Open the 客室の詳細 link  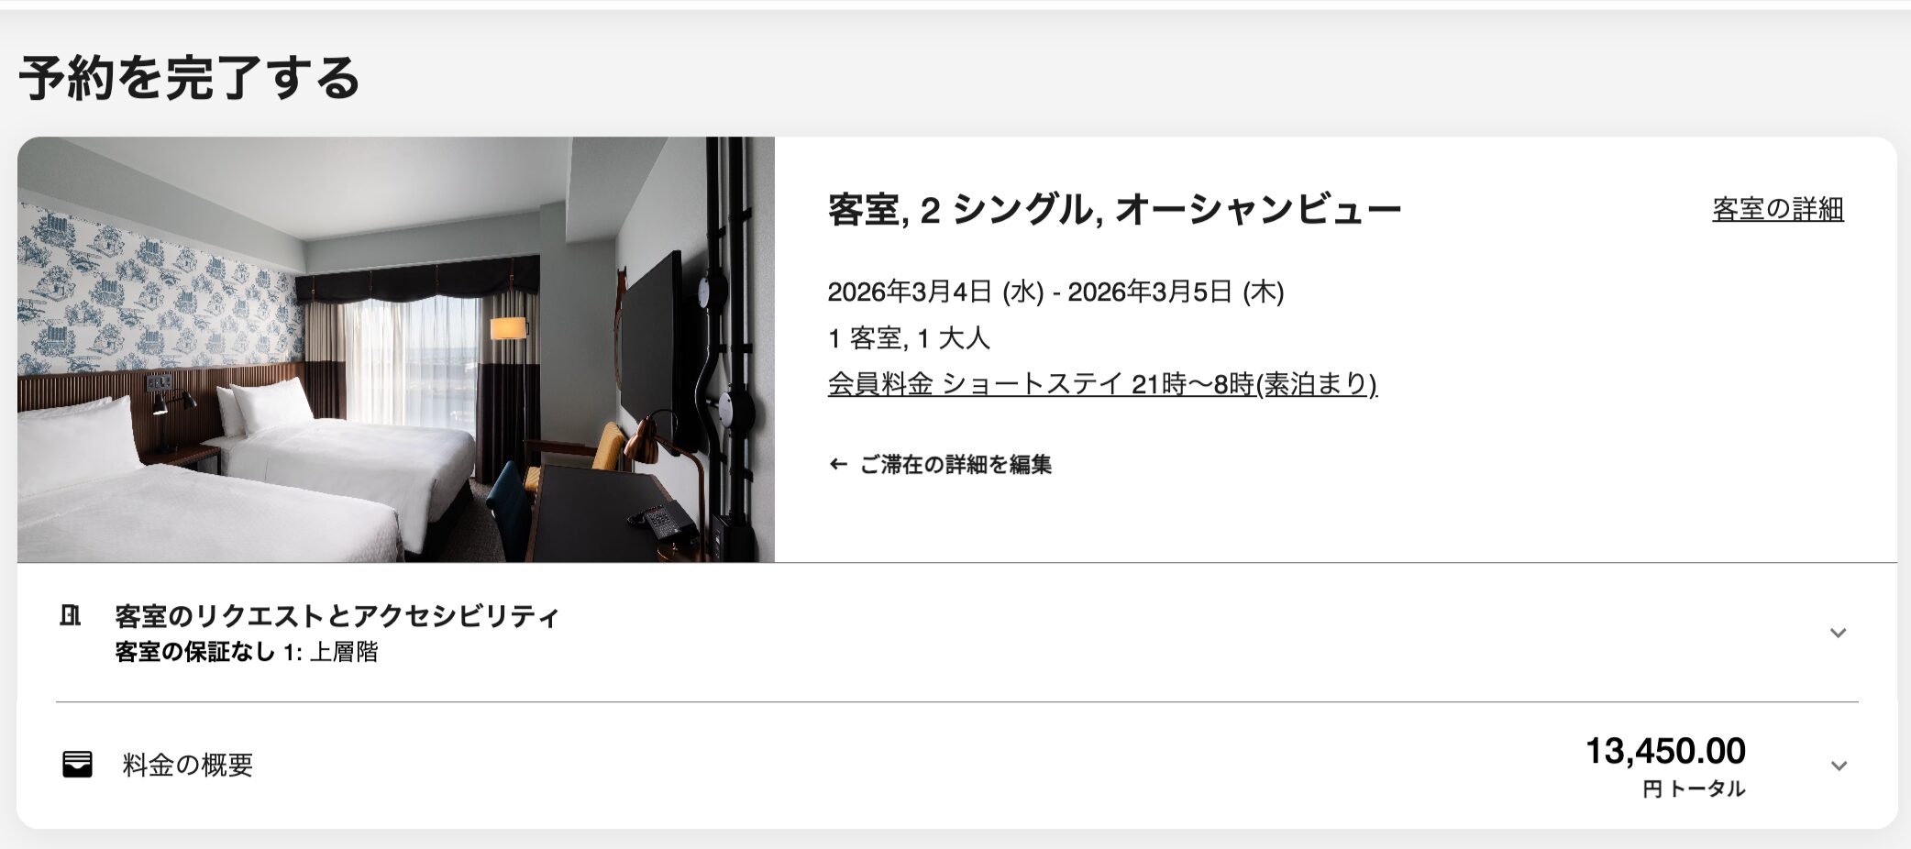pyautogui.click(x=1777, y=209)
